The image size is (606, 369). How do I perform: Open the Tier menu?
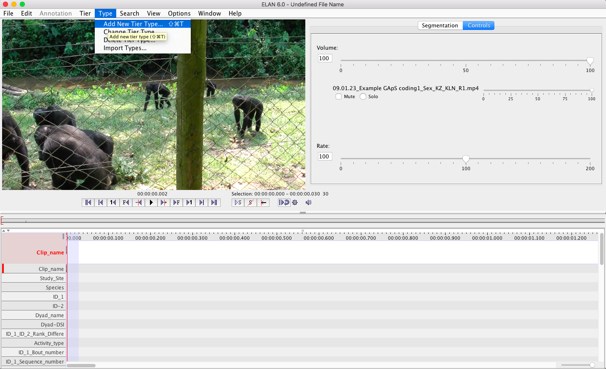[85, 13]
